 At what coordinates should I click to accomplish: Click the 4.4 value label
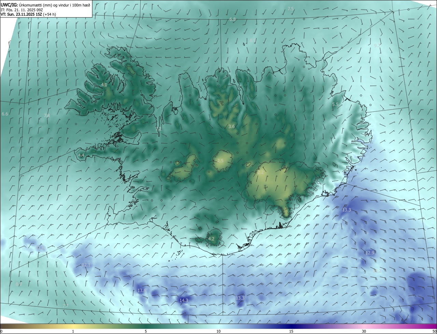tap(81, 155)
